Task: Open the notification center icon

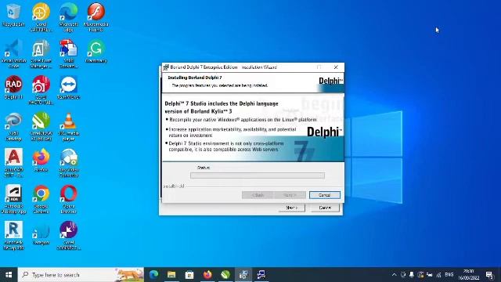Action: coord(489,275)
